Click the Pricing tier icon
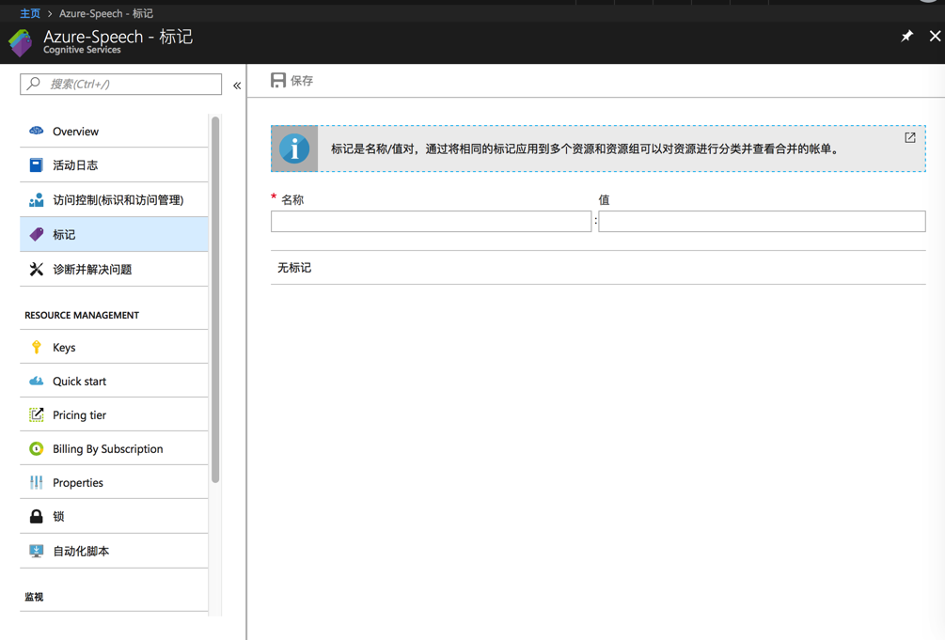Image resolution: width=945 pixels, height=640 pixels. (36, 414)
